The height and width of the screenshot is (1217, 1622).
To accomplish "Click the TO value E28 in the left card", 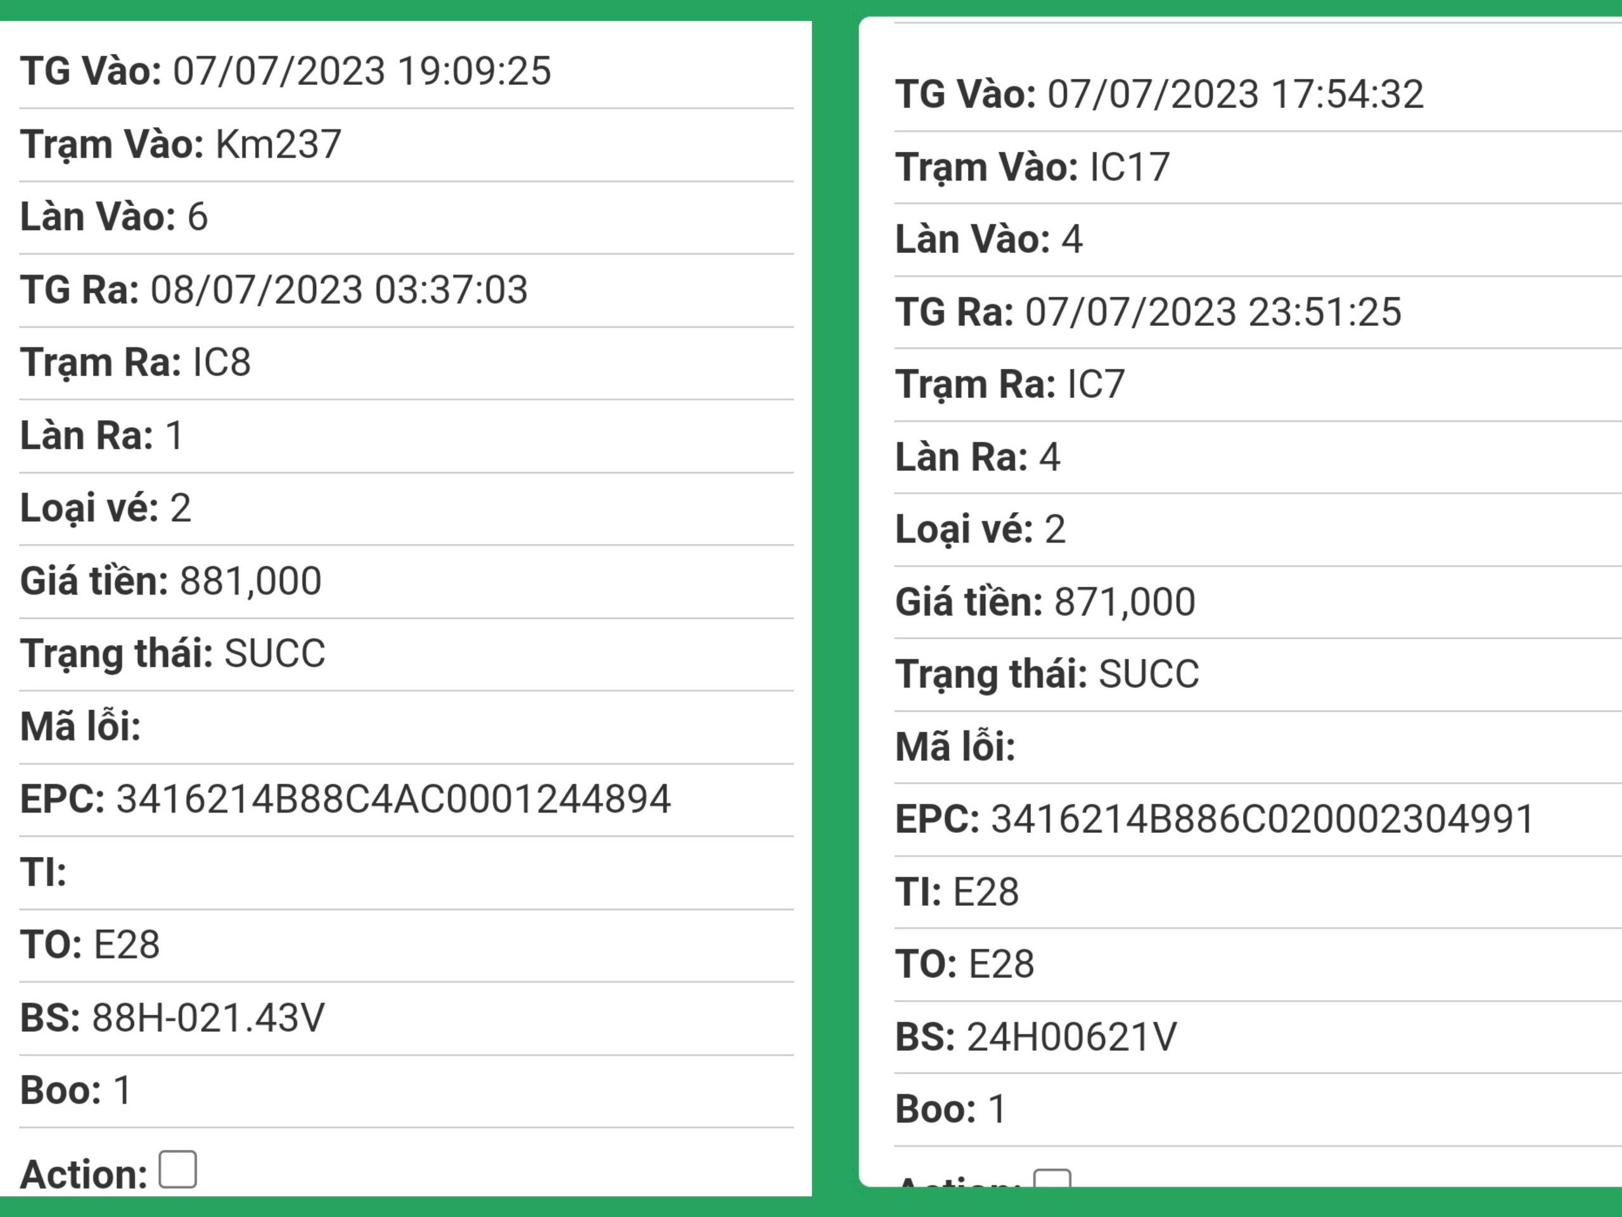I will coord(127,945).
